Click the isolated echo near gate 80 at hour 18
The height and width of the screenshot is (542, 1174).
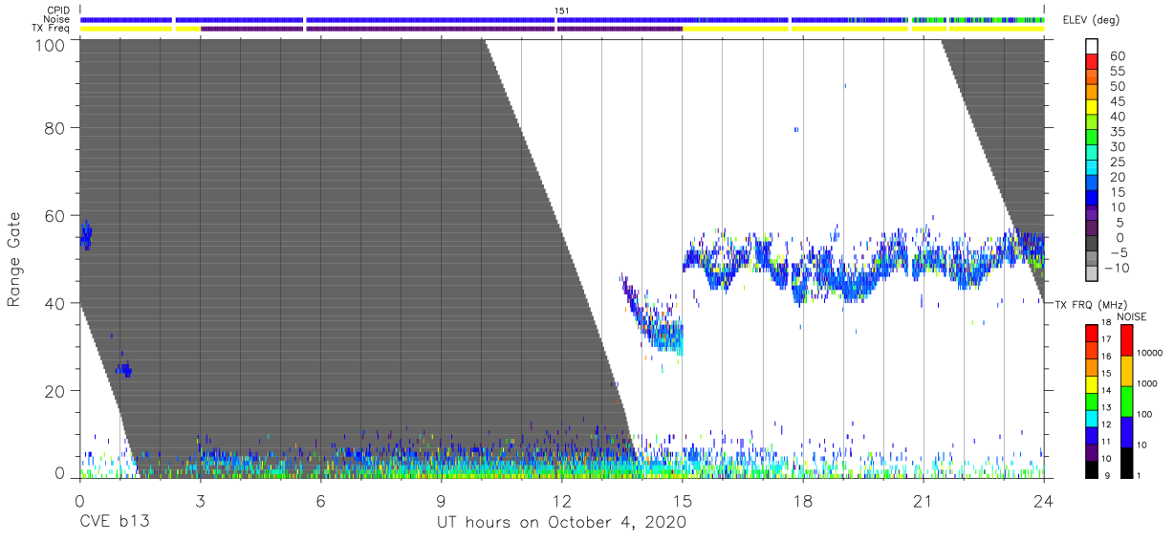click(795, 129)
